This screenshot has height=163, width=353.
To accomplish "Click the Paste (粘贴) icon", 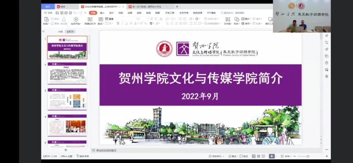I will pyautogui.click(x=46, y=19).
